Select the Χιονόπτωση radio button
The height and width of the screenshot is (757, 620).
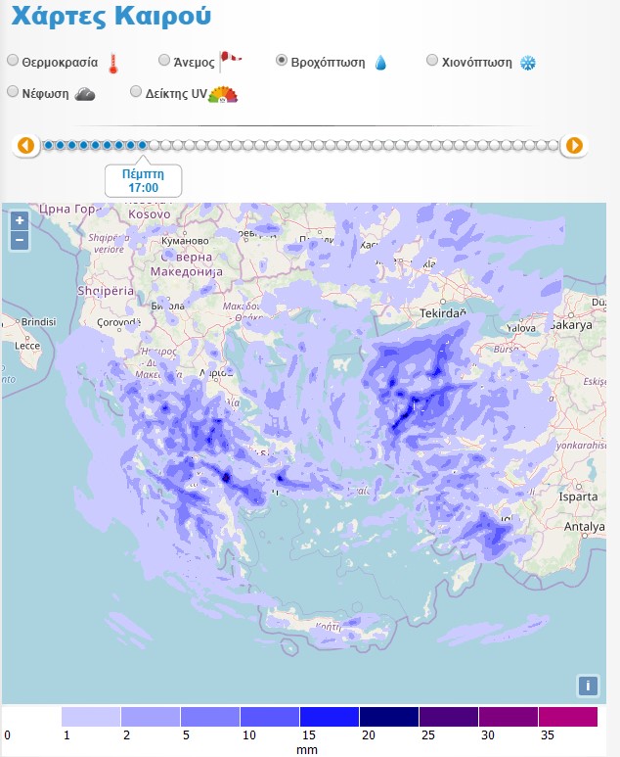[x=432, y=61]
